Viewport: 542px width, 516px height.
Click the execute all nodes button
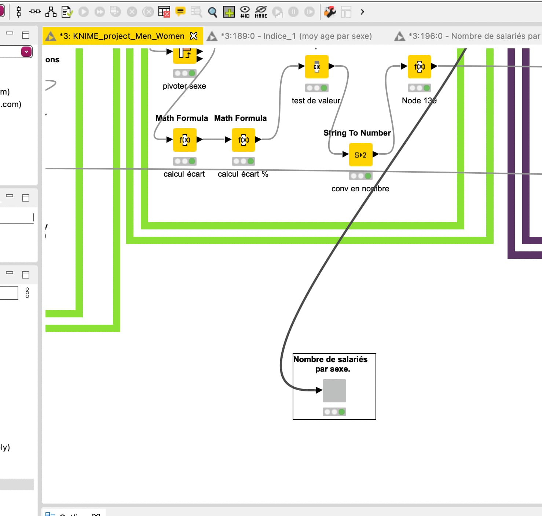pos(100,12)
